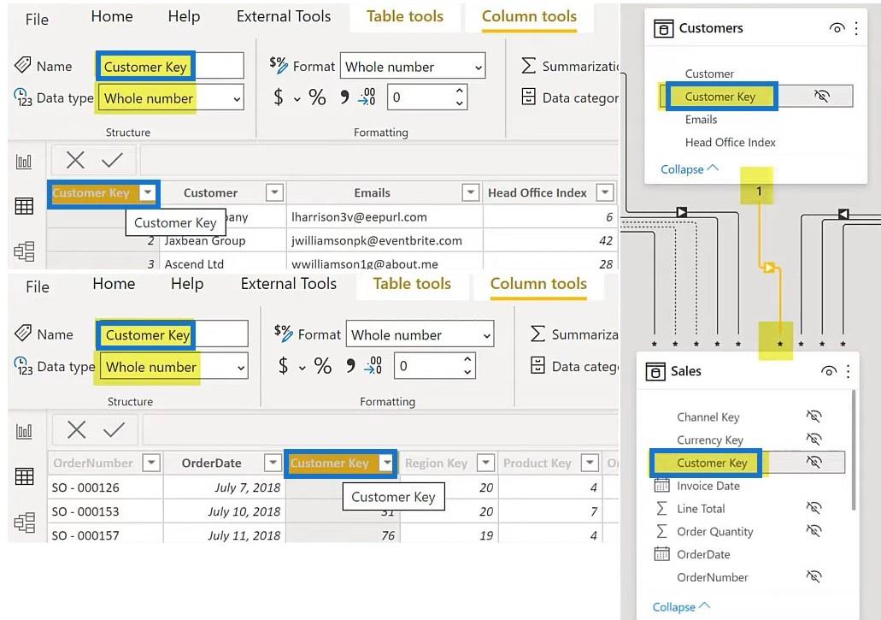Click the Report view icon in lower sidebar
881x620 pixels.
click(x=24, y=432)
